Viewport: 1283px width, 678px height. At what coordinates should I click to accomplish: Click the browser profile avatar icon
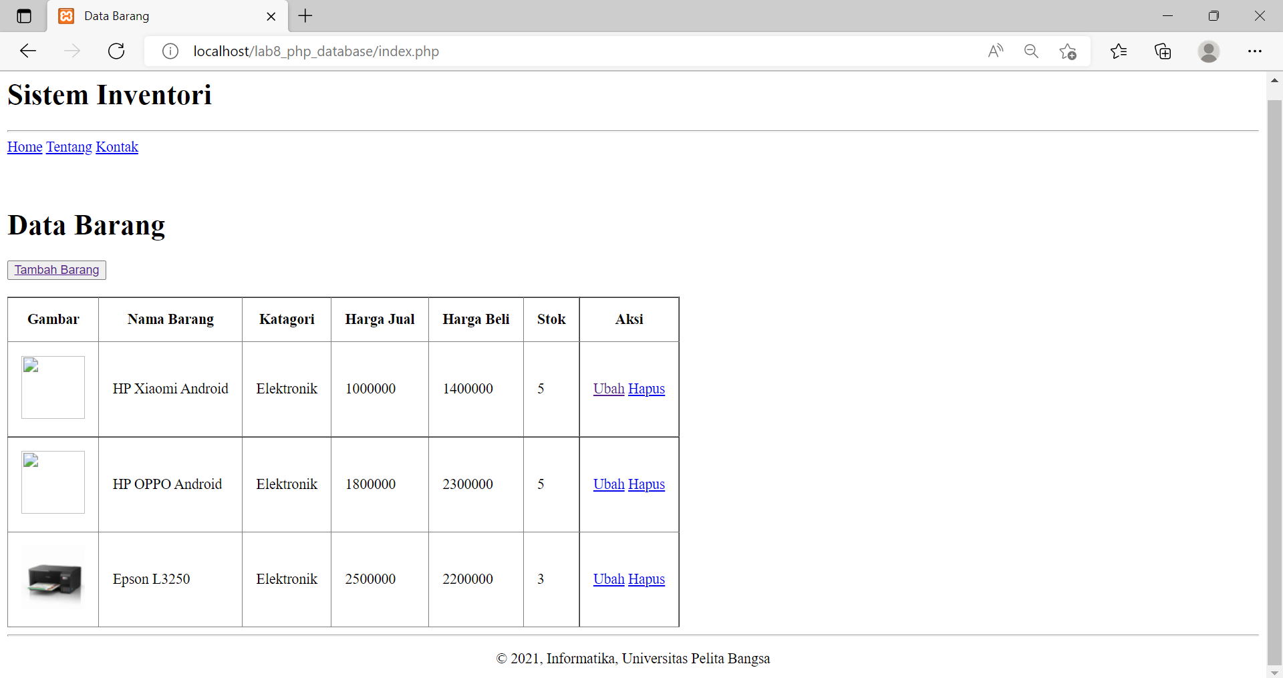coord(1209,51)
